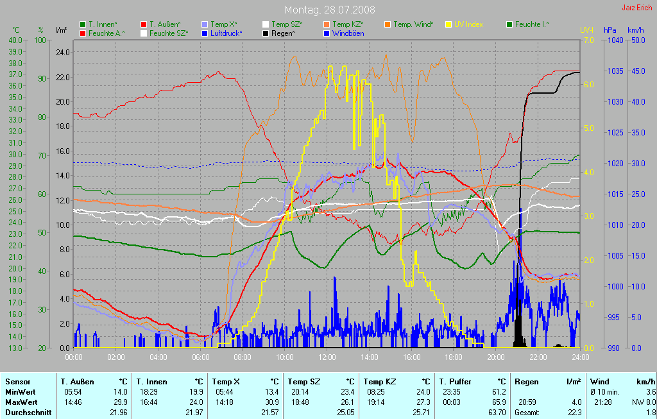Click the chart title Montag, 28.07.2008

(x=330, y=10)
